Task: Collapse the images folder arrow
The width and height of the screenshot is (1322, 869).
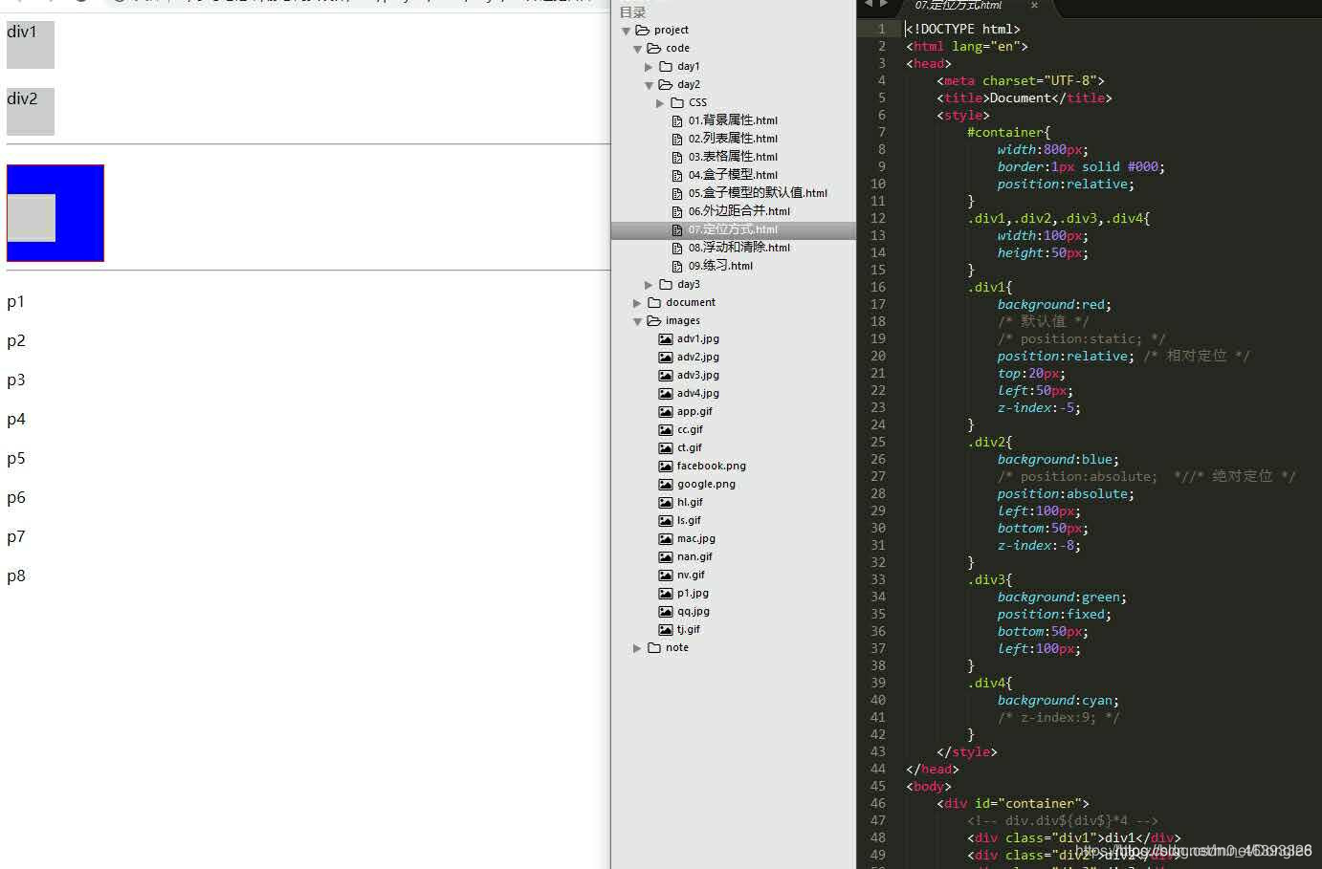Action: pyautogui.click(x=638, y=321)
